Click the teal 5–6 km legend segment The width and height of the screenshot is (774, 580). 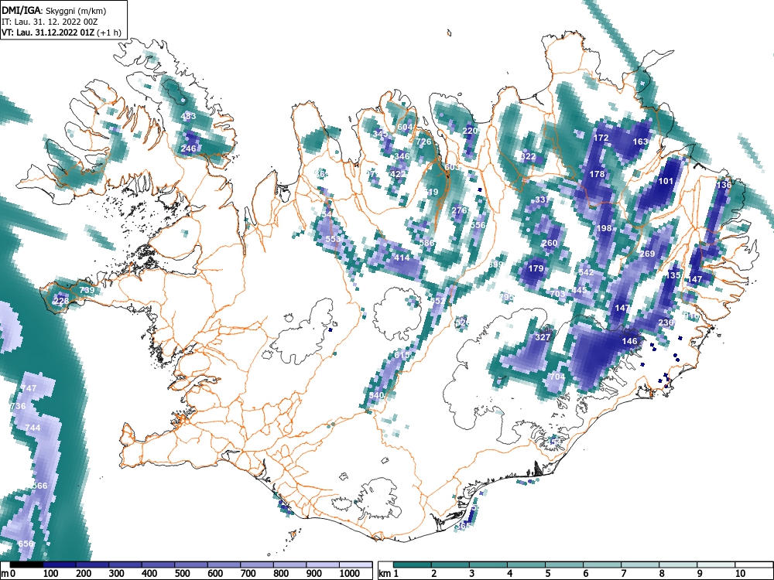coord(564,565)
